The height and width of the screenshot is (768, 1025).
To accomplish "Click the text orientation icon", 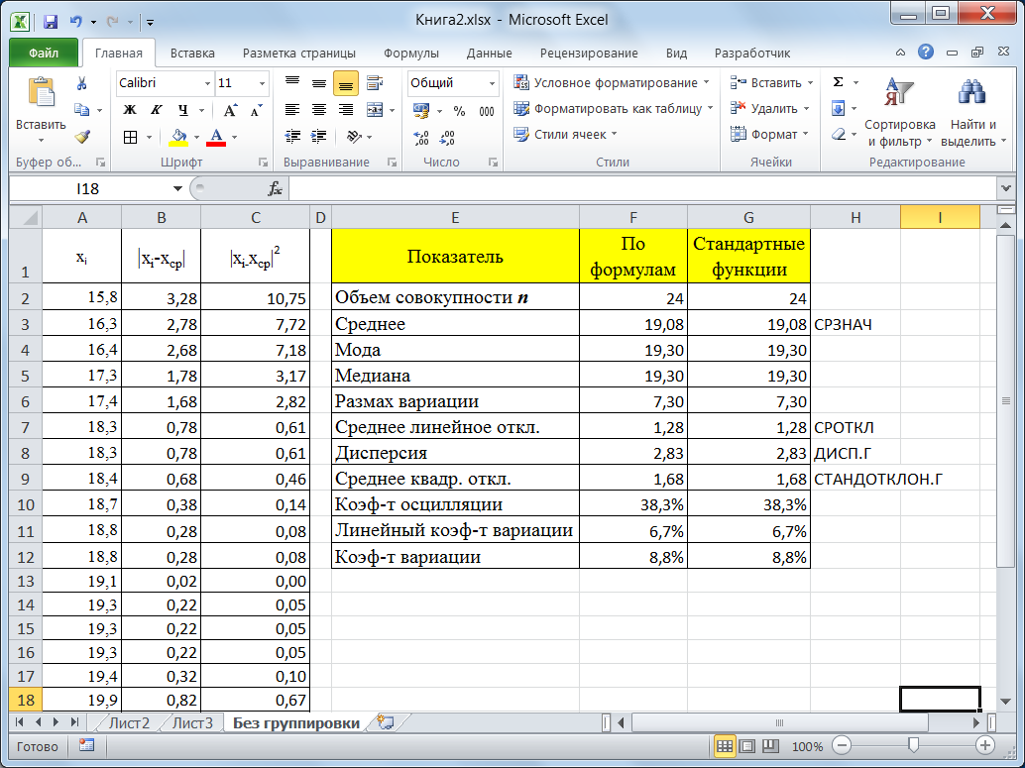I will 354,137.
